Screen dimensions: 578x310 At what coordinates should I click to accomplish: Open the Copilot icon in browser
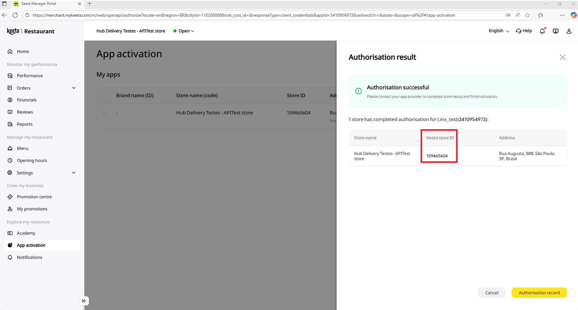pyautogui.click(x=573, y=15)
